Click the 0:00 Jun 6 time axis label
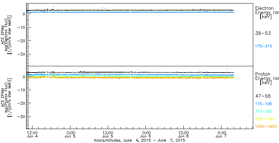Screen dimensions: 279x143 (x=145, y=135)
